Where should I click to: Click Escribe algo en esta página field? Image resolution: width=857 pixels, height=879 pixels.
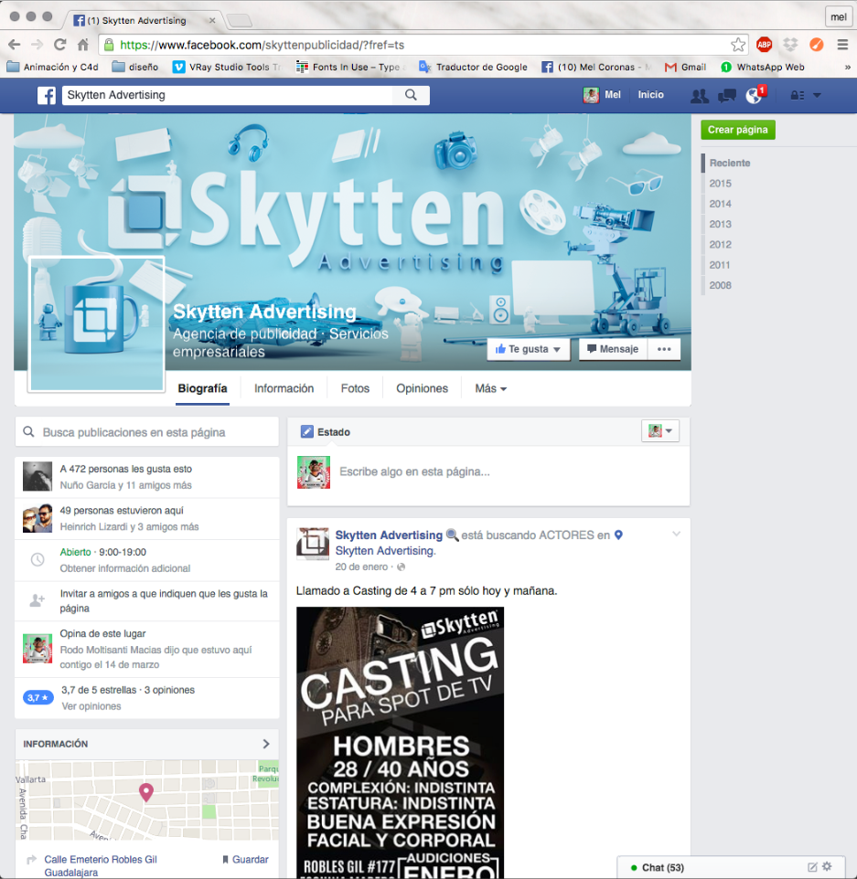[x=414, y=472]
